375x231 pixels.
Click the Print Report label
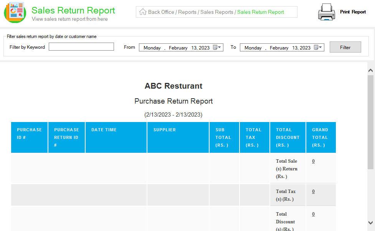click(353, 12)
